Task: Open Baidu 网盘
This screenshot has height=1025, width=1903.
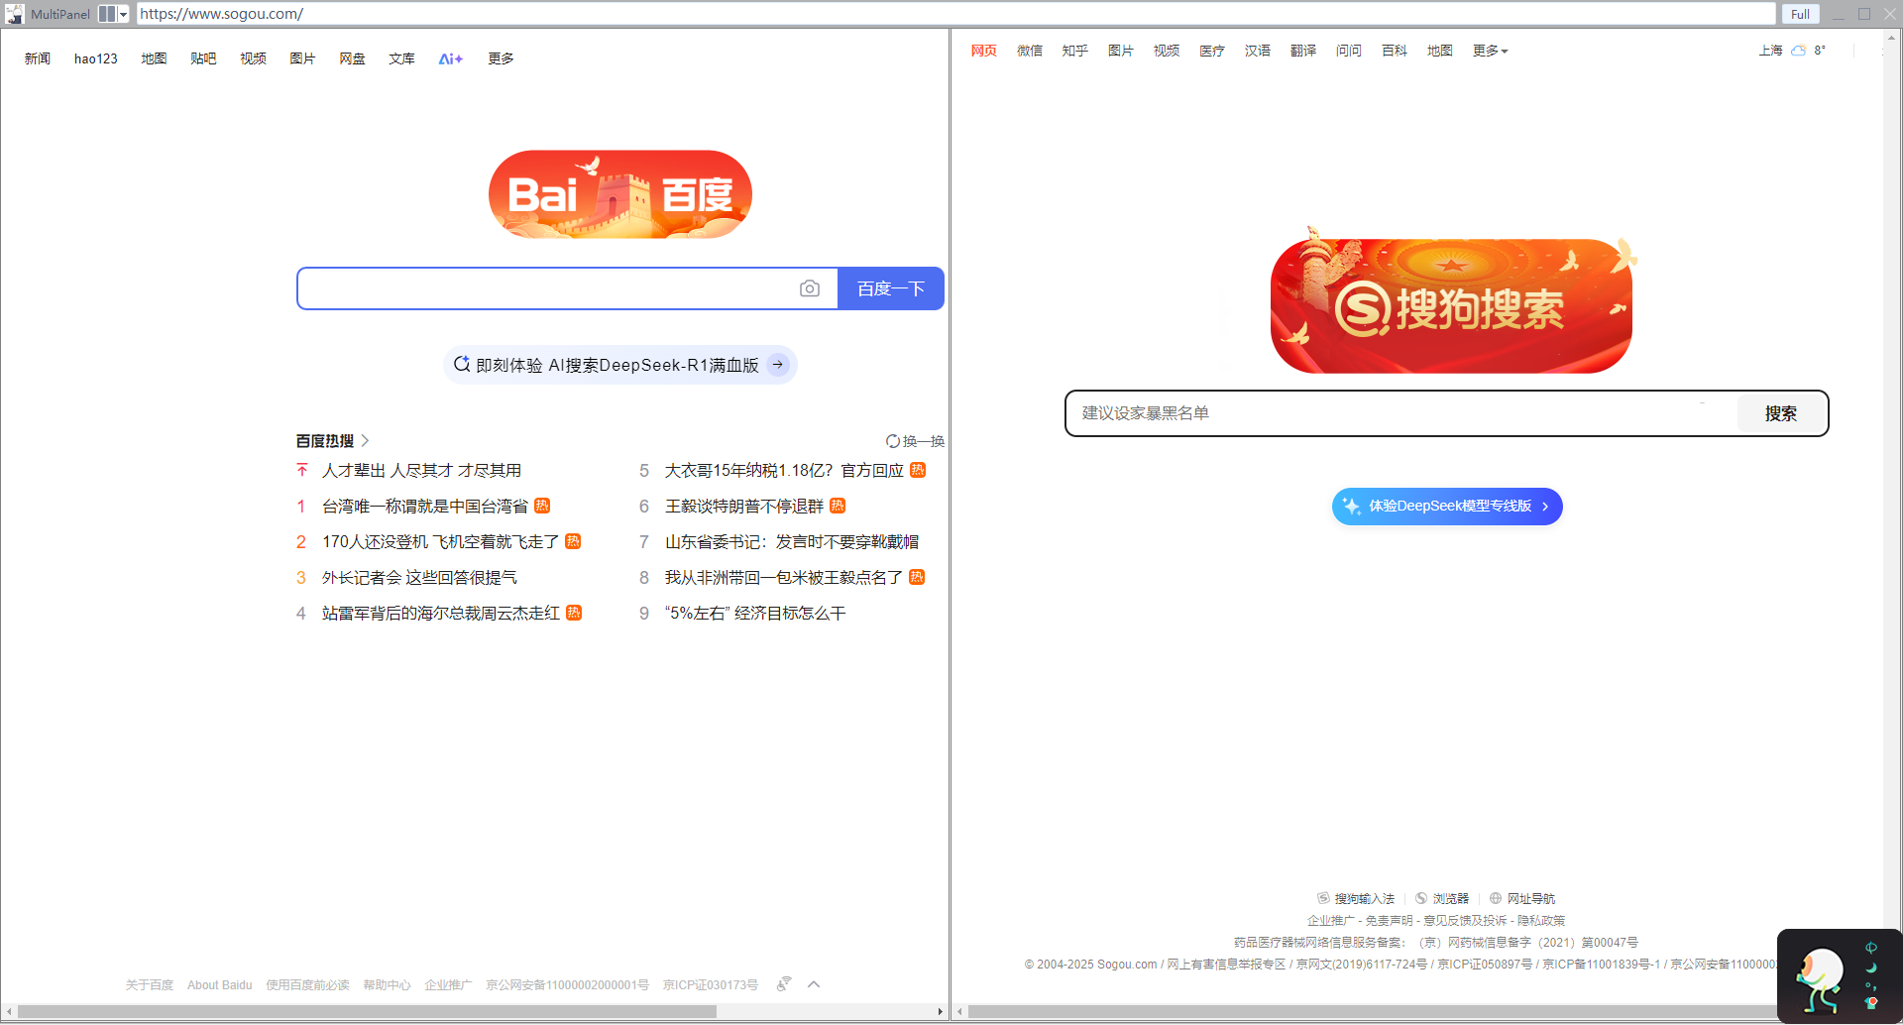Action: 352,58
